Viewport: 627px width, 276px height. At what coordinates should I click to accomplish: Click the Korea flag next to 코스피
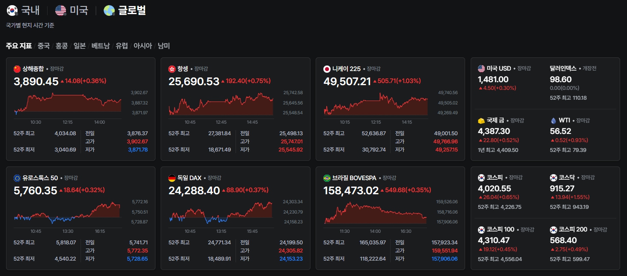tap(481, 178)
